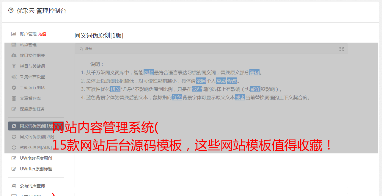Select the filter icon next to 栏目与关键词

[14, 66]
